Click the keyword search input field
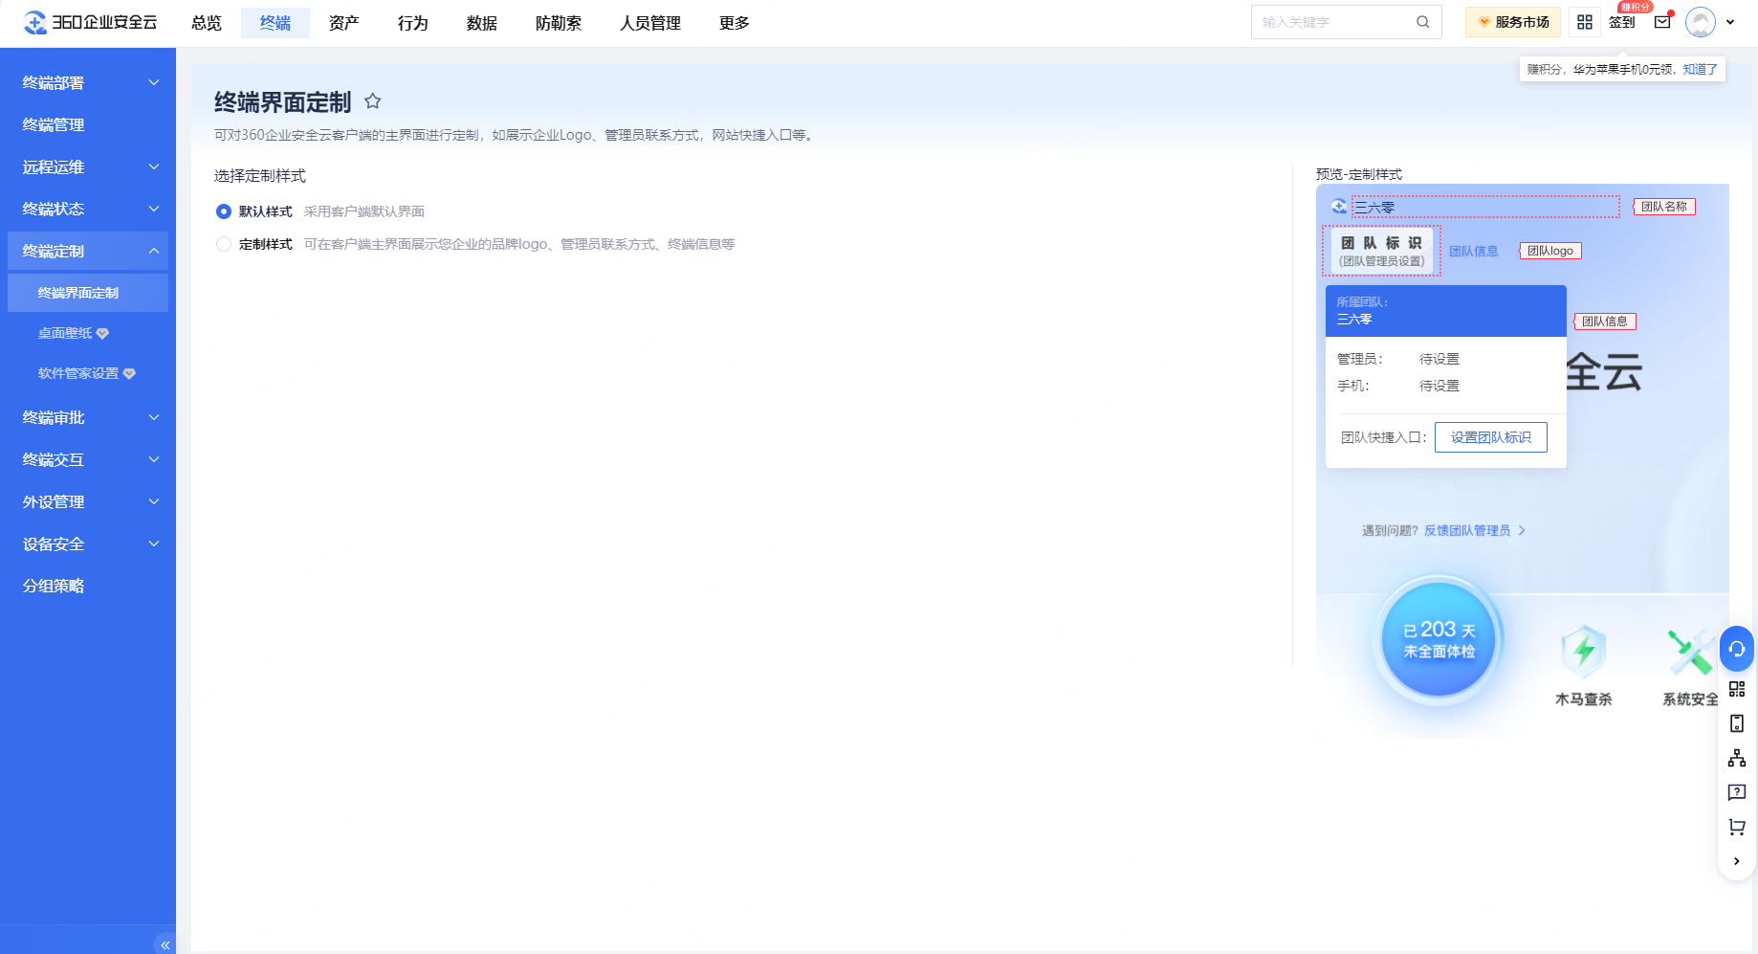The height and width of the screenshot is (954, 1758). point(1334,22)
